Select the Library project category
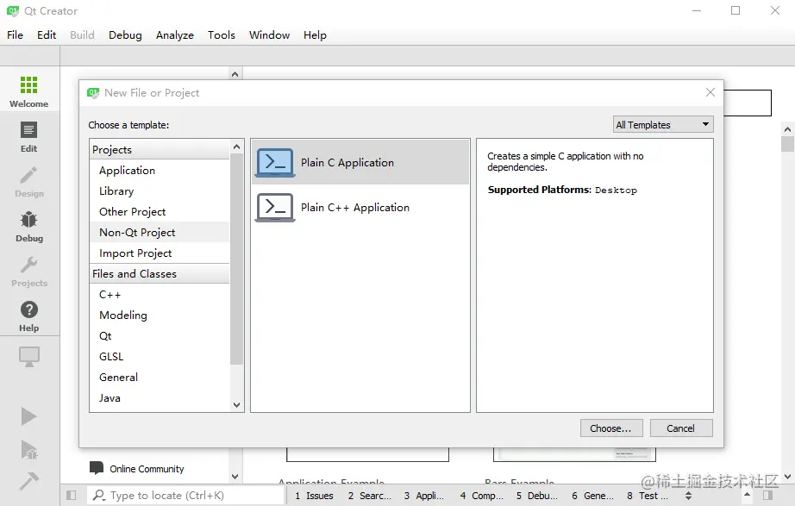The image size is (795, 506). [160, 191]
